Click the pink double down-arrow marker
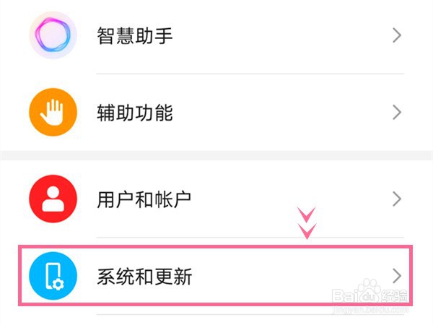 coord(308,223)
